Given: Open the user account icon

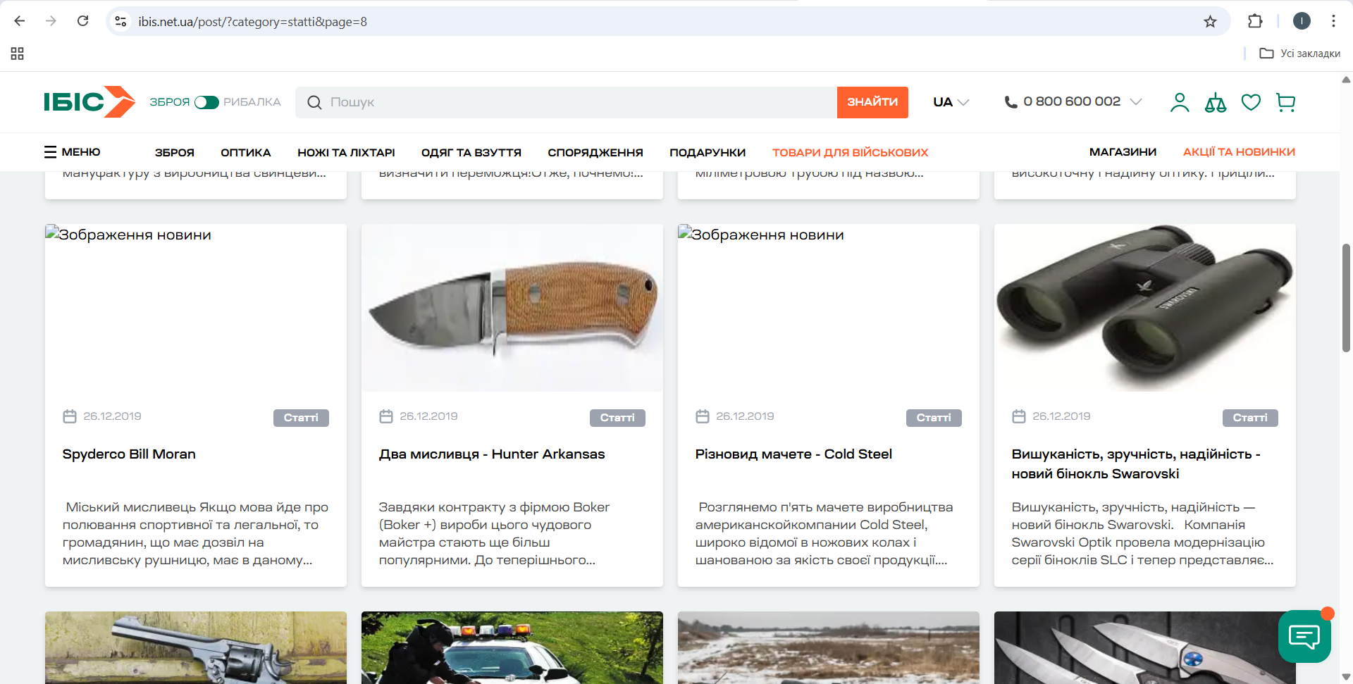Looking at the screenshot, I should tap(1180, 102).
